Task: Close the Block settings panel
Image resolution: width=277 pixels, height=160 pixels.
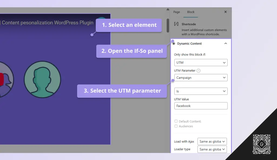Action: tap(225, 12)
